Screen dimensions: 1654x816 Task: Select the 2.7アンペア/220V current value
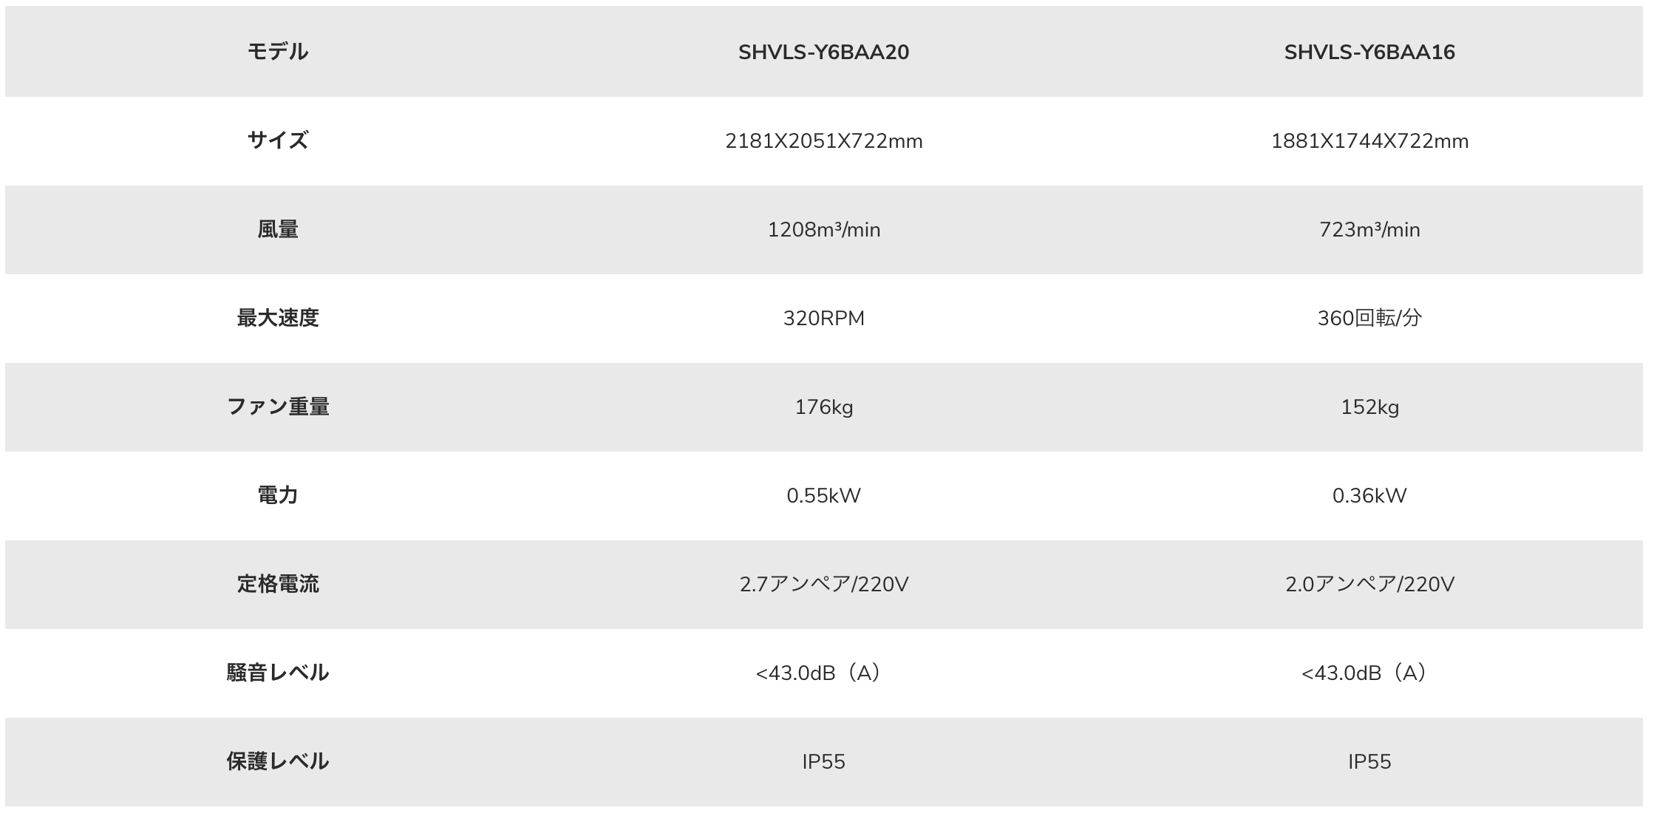[x=823, y=585]
